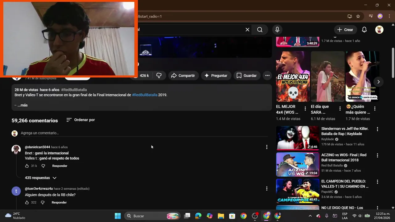Open File Explorer from taskbar
395x222 pixels.
[x=221, y=216]
